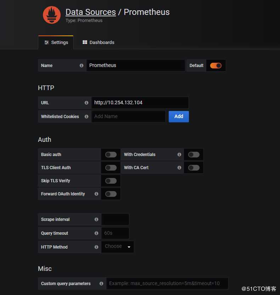
Task: Click the HTTP section heading
Action: (46, 88)
